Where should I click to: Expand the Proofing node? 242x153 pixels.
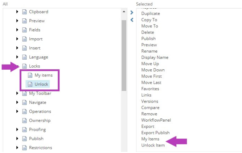(x=17, y=130)
